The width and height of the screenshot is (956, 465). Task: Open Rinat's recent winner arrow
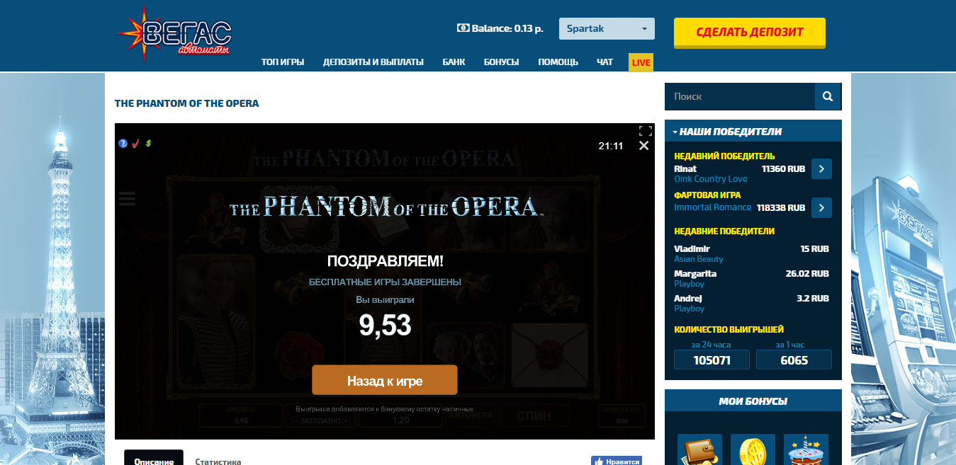pyautogui.click(x=821, y=169)
